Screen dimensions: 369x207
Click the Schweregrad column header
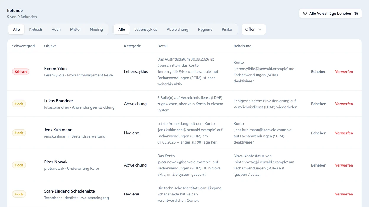click(x=23, y=46)
